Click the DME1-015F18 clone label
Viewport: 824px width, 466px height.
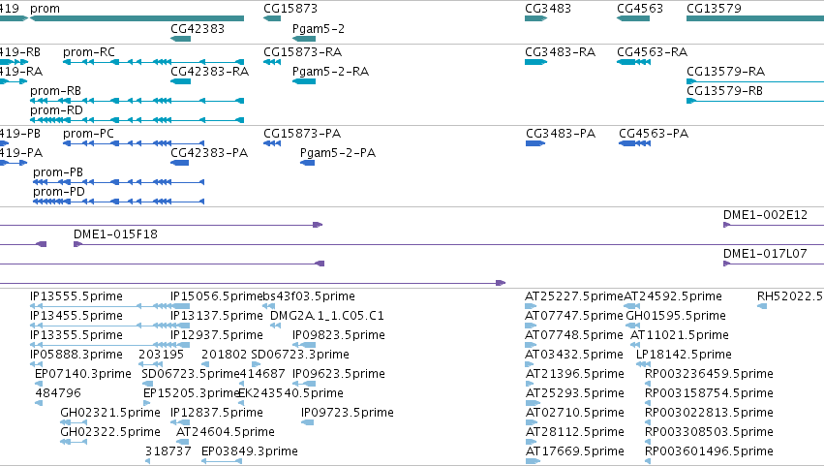(x=115, y=234)
